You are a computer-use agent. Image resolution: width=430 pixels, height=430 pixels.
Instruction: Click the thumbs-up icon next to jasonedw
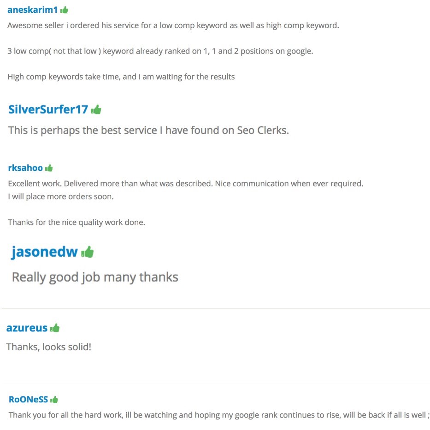tap(87, 252)
